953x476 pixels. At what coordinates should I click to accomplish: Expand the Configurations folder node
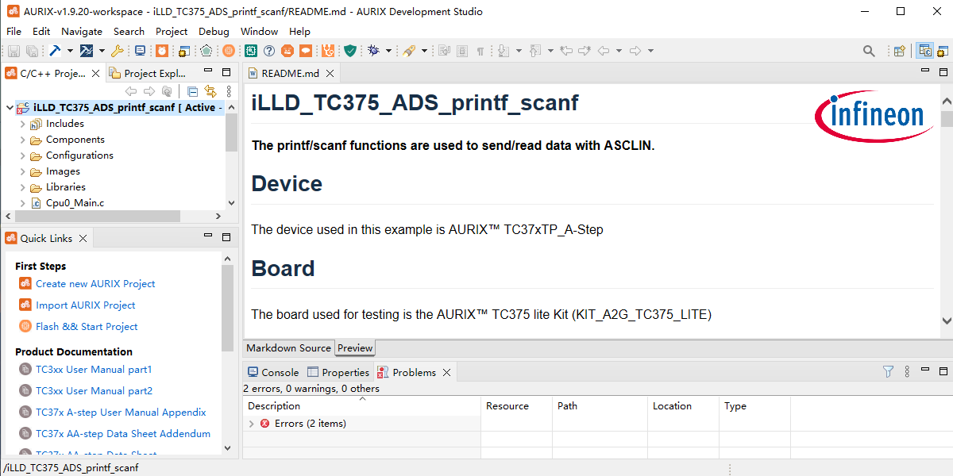pyautogui.click(x=22, y=155)
